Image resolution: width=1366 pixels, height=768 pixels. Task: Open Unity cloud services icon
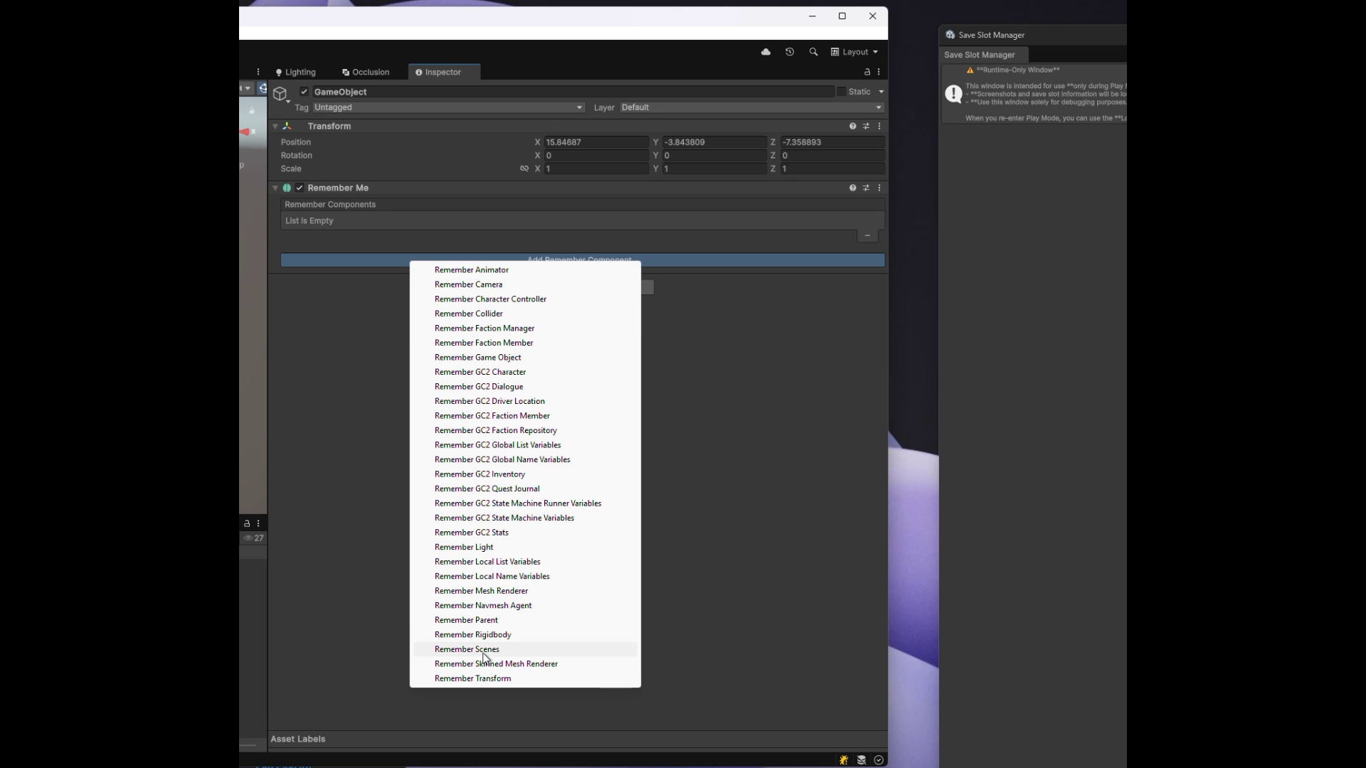766,52
